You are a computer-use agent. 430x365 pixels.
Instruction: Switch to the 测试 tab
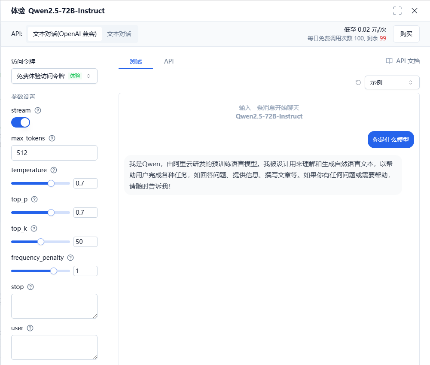[x=136, y=61]
